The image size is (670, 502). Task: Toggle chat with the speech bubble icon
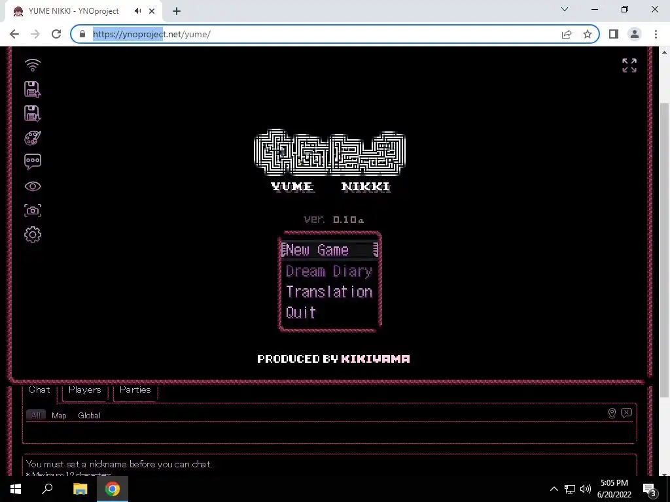[33, 162]
